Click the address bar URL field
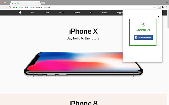This screenshot has width=169, height=105. 84,7
